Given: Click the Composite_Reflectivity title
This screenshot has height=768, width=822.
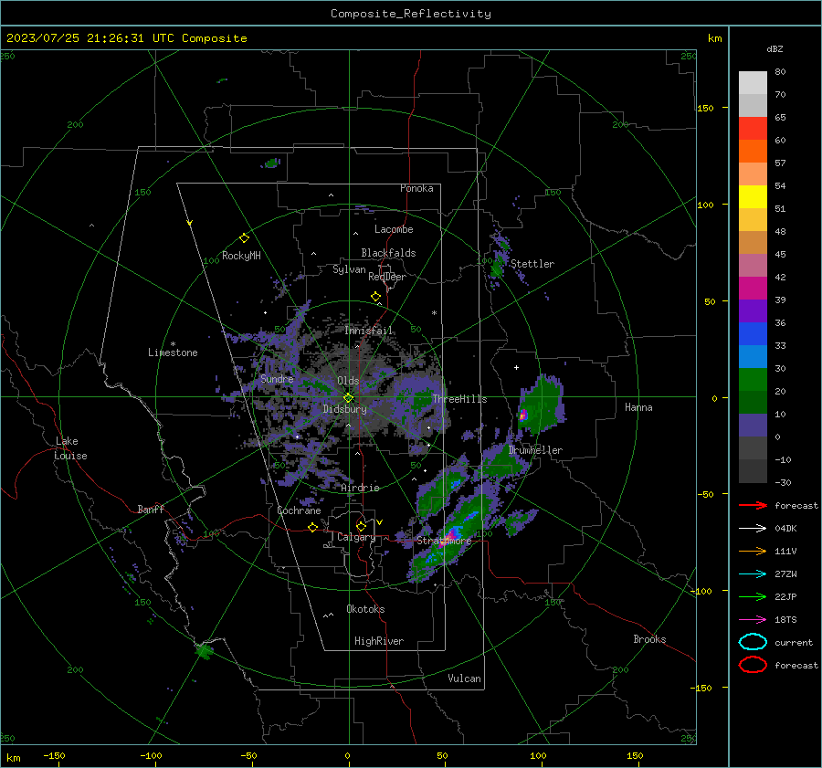Looking at the screenshot, I should tap(411, 14).
